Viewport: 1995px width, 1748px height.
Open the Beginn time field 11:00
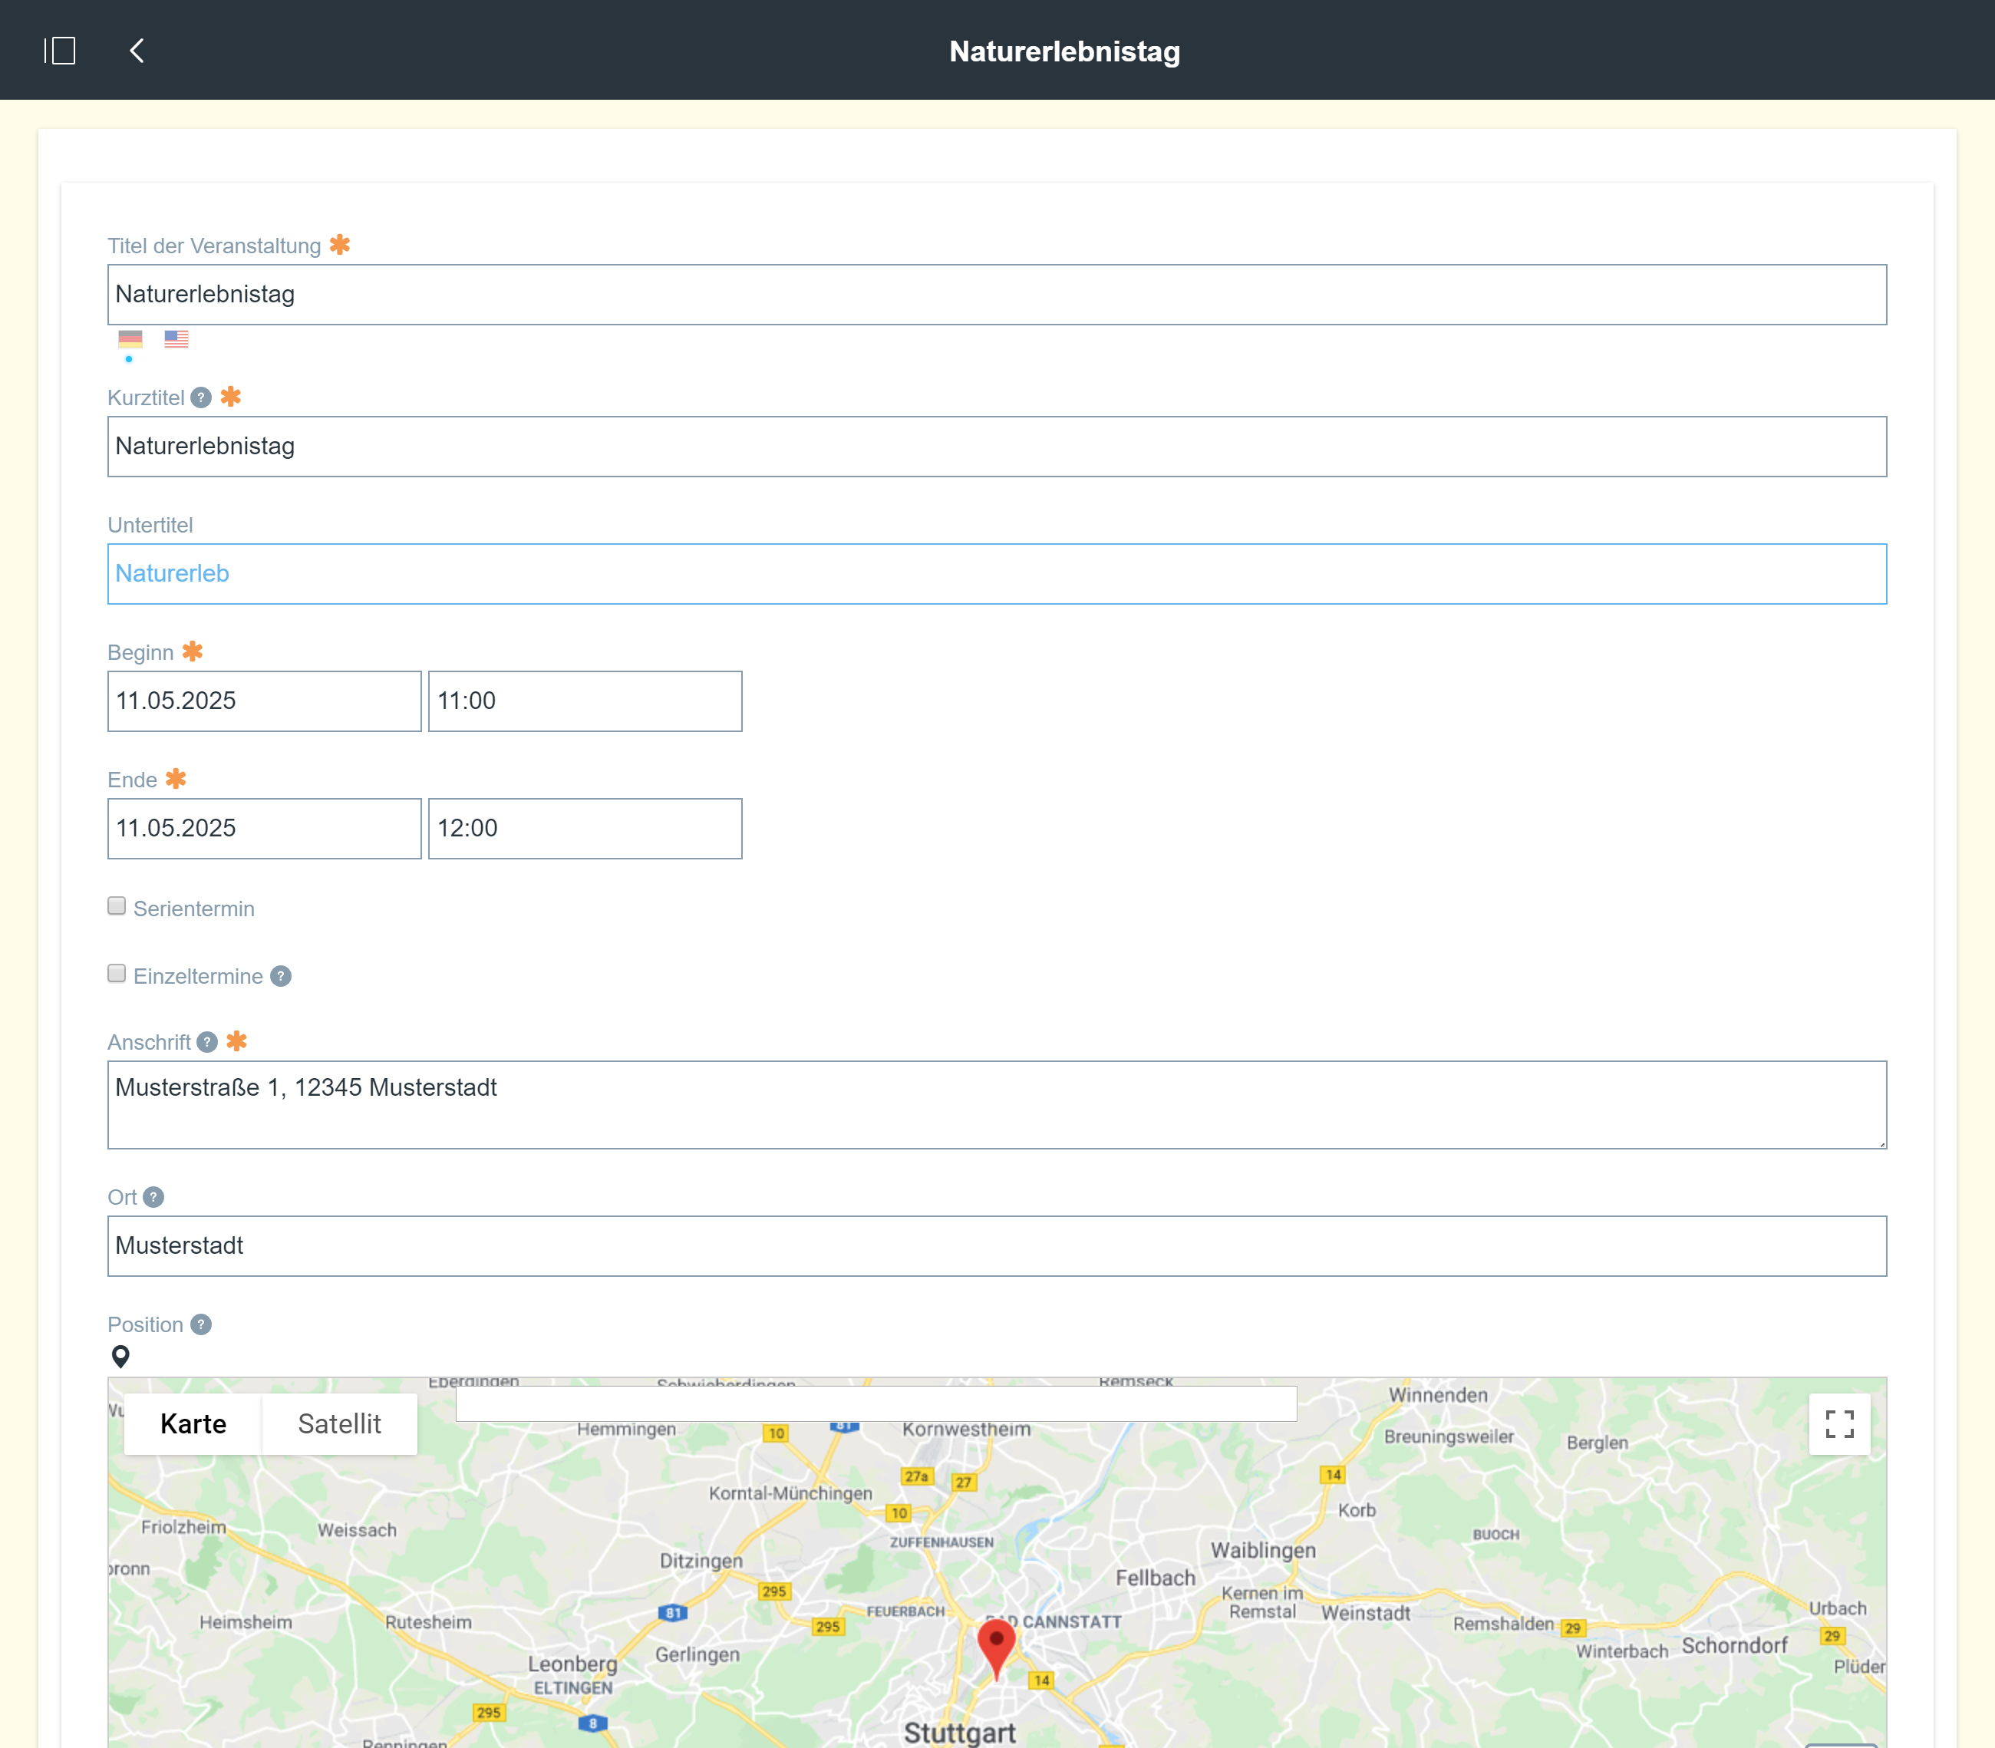click(x=585, y=701)
